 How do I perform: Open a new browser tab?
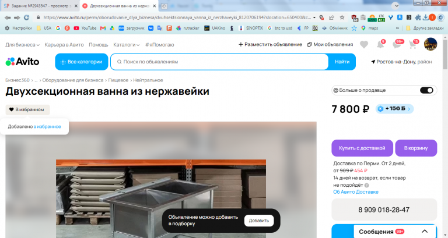(164, 6)
